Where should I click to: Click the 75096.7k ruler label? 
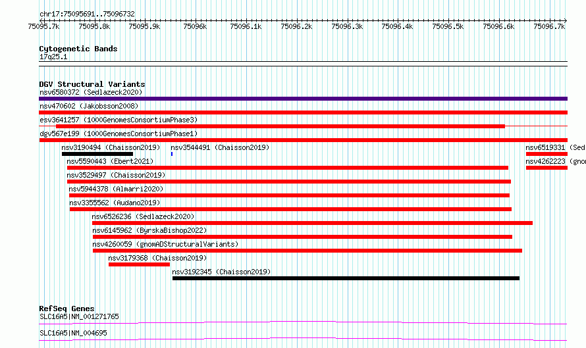549,26
